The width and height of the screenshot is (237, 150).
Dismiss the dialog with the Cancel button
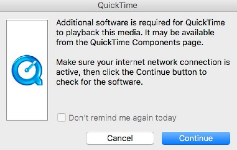[120, 138]
